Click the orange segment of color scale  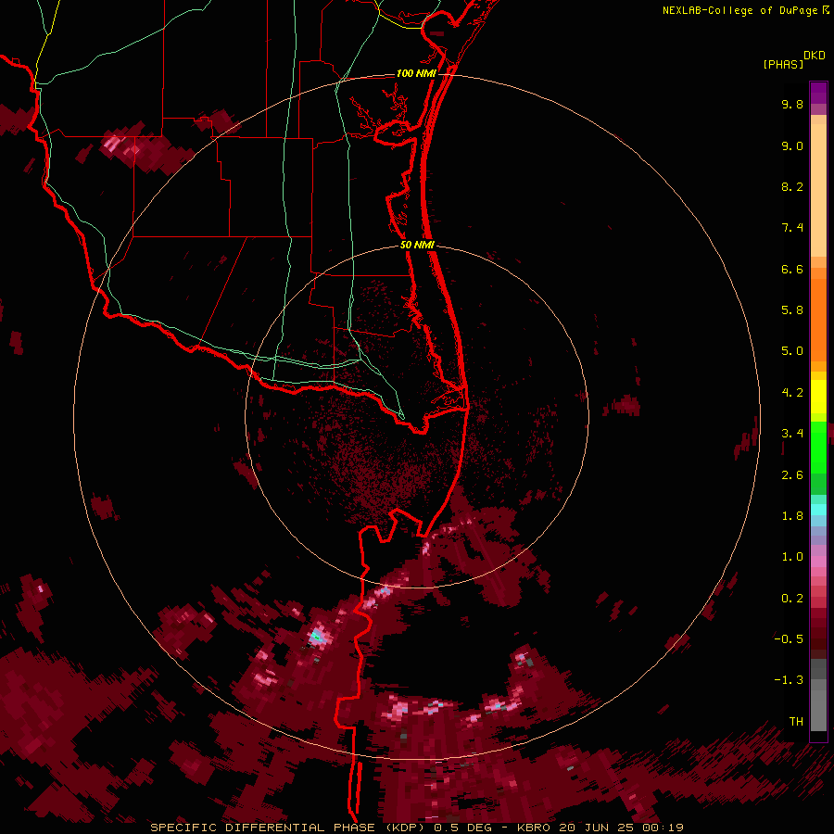[818, 319]
